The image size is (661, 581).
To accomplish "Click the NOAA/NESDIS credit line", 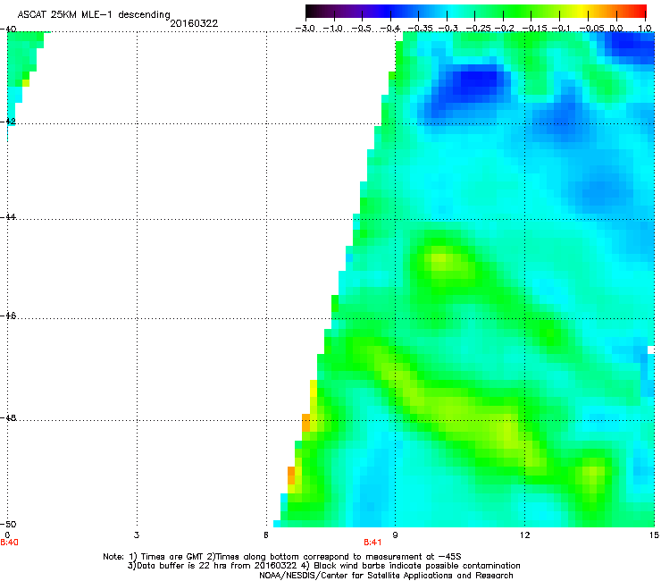I will click(x=386, y=576).
